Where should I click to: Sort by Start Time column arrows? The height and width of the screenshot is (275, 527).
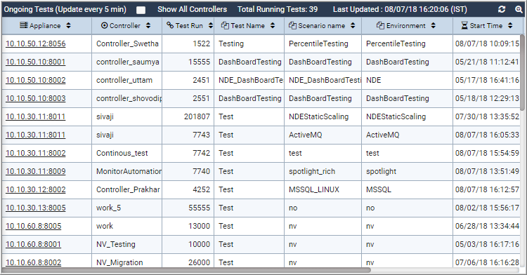[x=510, y=25]
